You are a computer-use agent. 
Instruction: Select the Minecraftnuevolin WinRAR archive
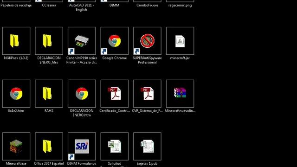(180, 94)
